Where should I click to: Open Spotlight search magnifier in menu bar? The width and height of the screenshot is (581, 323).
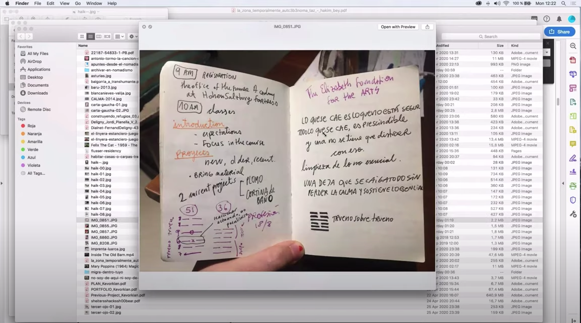(563, 4)
